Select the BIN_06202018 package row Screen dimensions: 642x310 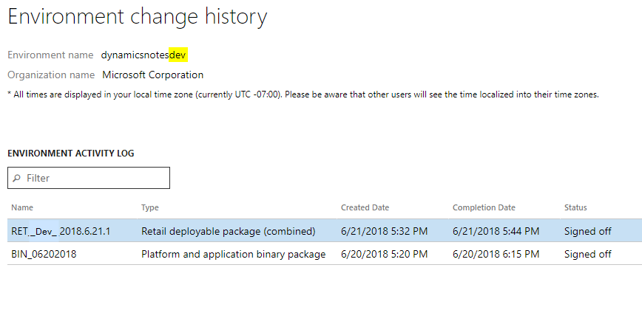(x=44, y=254)
